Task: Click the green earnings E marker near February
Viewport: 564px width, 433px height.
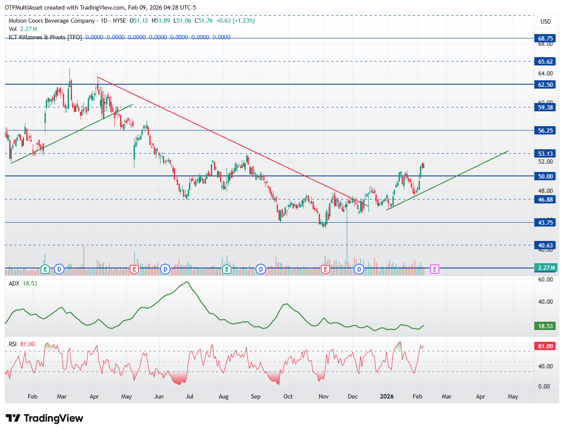Action: pyautogui.click(x=45, y=269)
